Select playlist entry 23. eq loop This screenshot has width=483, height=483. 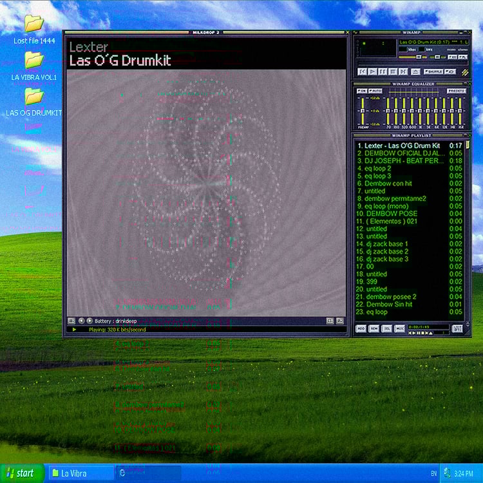pos(410,312)
